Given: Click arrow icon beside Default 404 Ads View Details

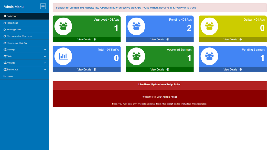Looking at the screenshot, I should click(241, 40).
